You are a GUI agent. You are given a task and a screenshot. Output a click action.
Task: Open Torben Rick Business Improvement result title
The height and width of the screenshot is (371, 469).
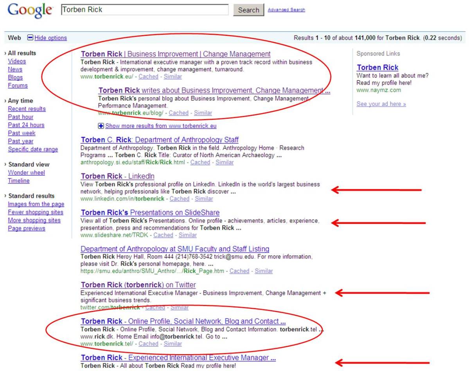coord(176,54)
